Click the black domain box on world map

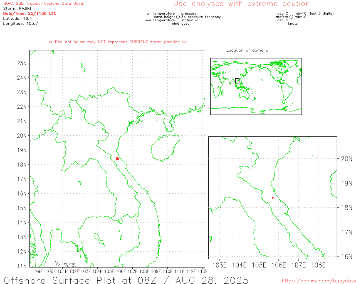pyautogui.click(x=237, y=81)
